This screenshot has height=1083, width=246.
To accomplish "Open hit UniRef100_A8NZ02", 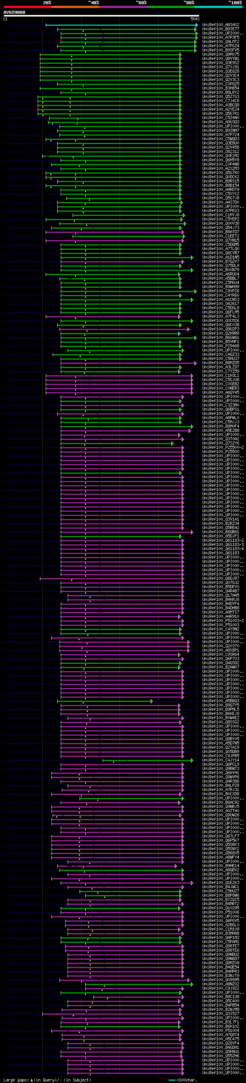I will 220,984.
